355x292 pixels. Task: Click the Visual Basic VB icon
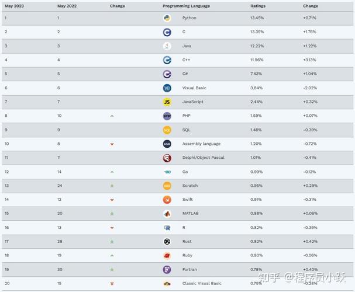(x=167, y=88)
